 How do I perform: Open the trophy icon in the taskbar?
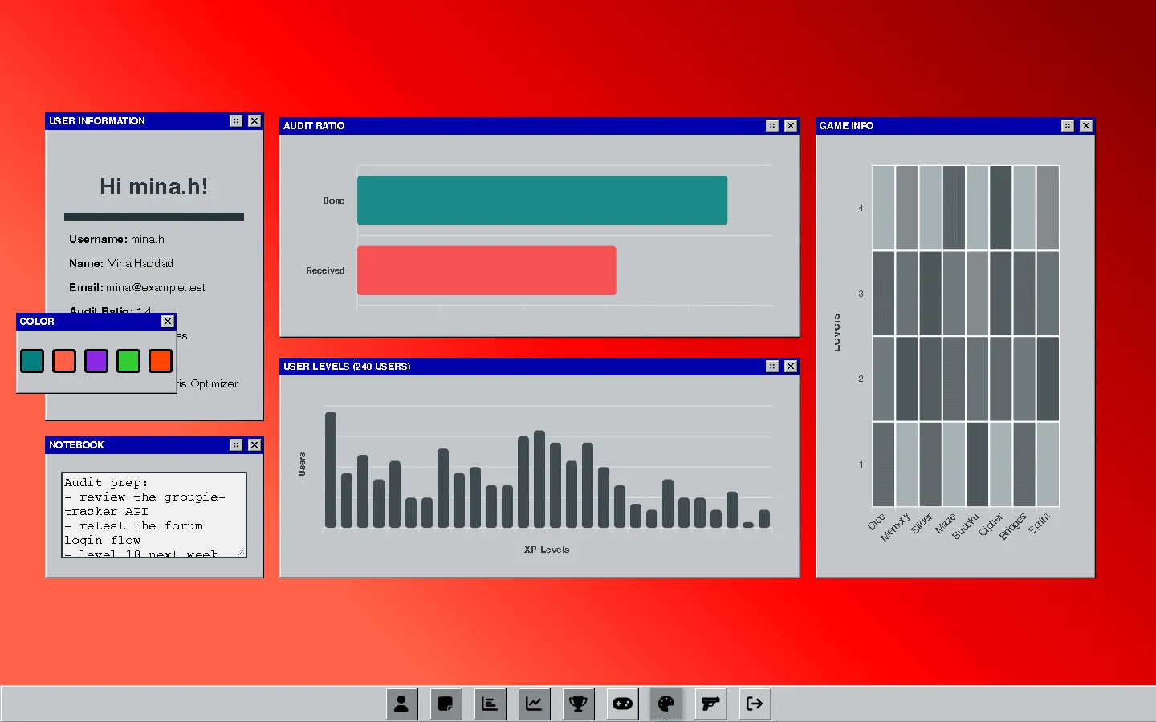578,704
